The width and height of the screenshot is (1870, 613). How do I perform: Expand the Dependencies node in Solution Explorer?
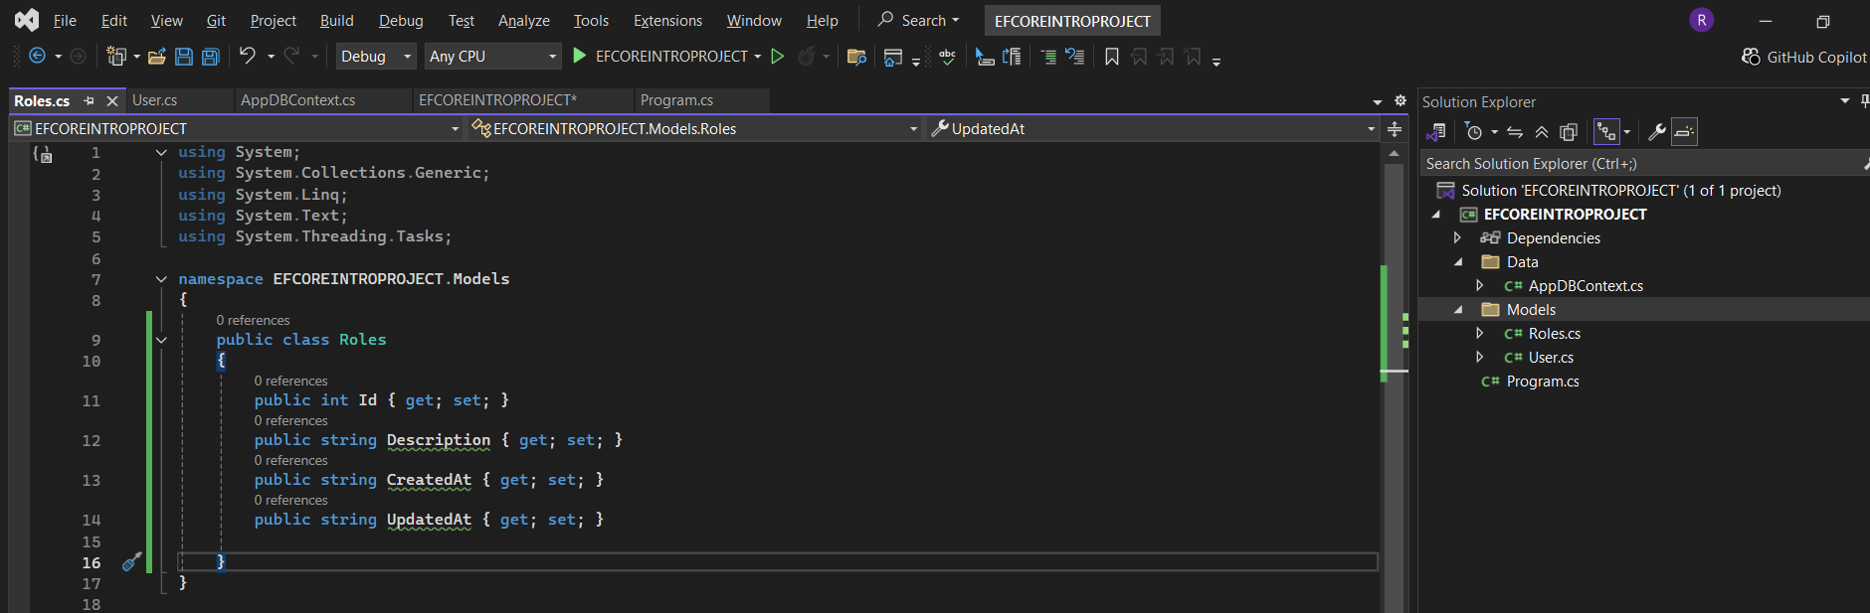pos(1457,238)
